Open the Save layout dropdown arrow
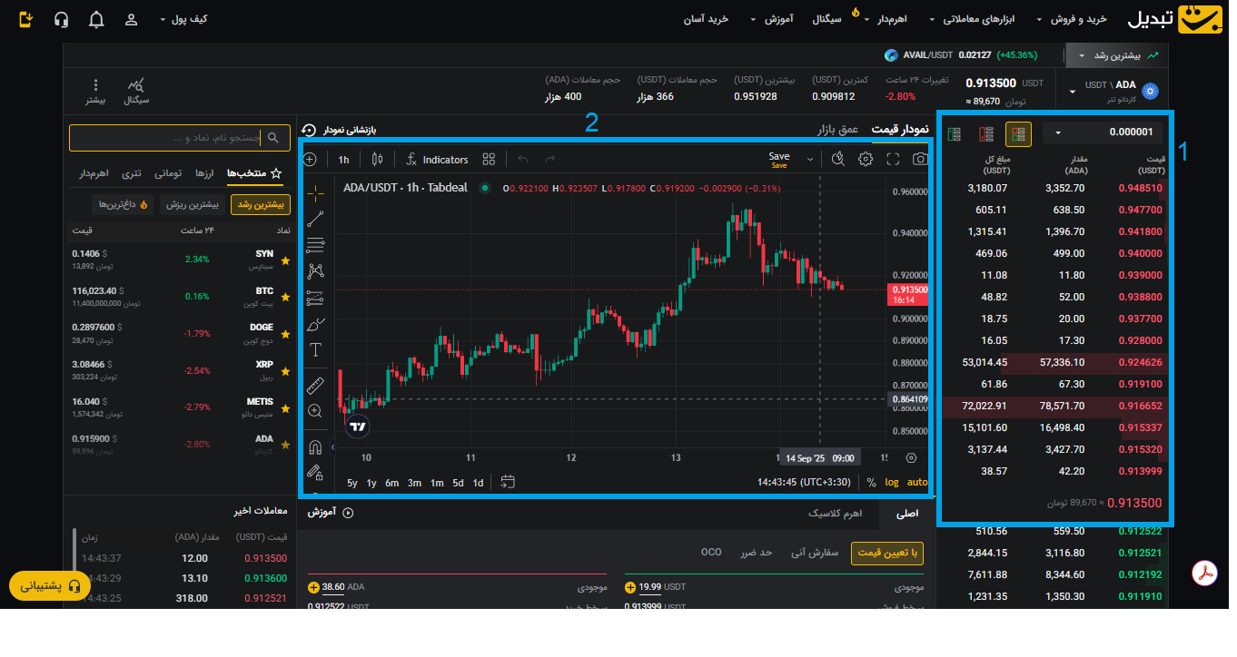This screenshot has width=1237, height=657. pyautogui.click(x=810, y=160)
